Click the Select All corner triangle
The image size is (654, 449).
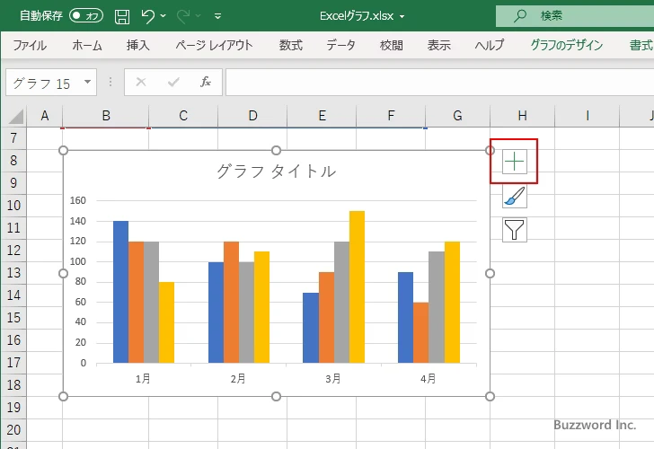(15, 117)
